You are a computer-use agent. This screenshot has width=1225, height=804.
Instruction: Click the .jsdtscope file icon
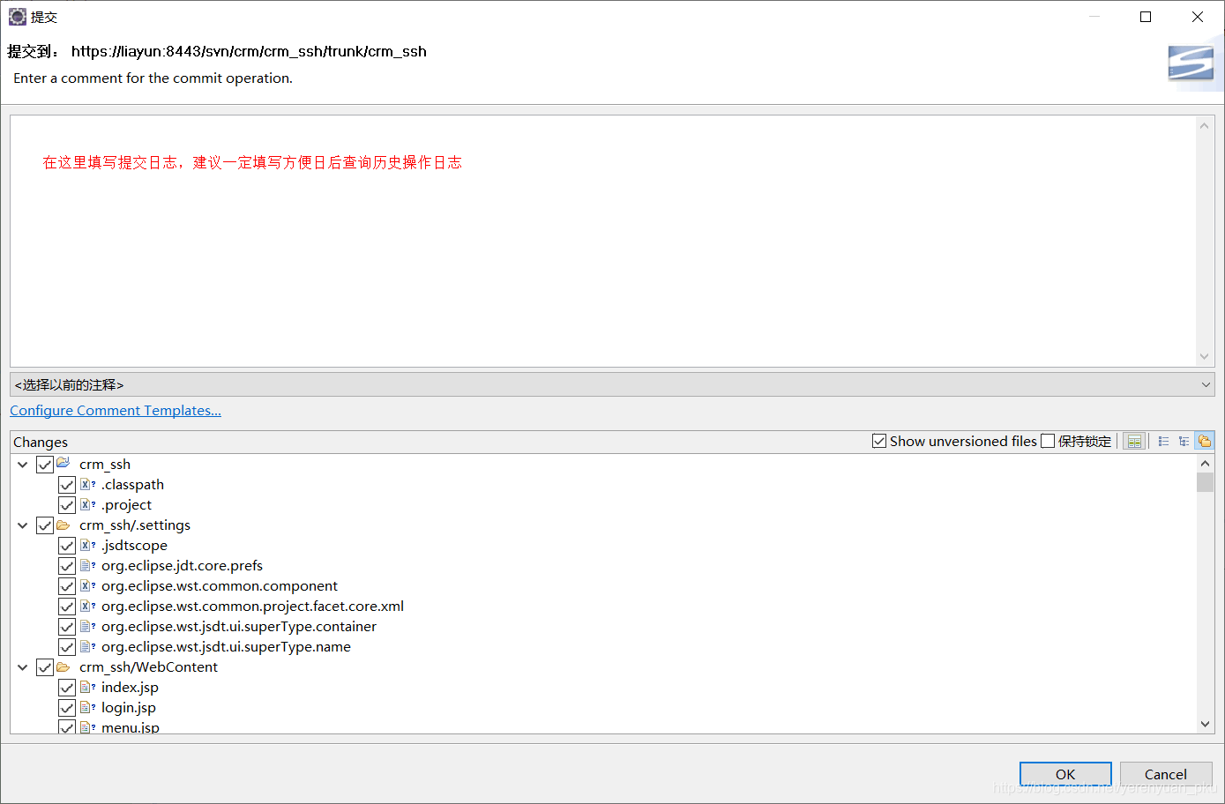87,545
